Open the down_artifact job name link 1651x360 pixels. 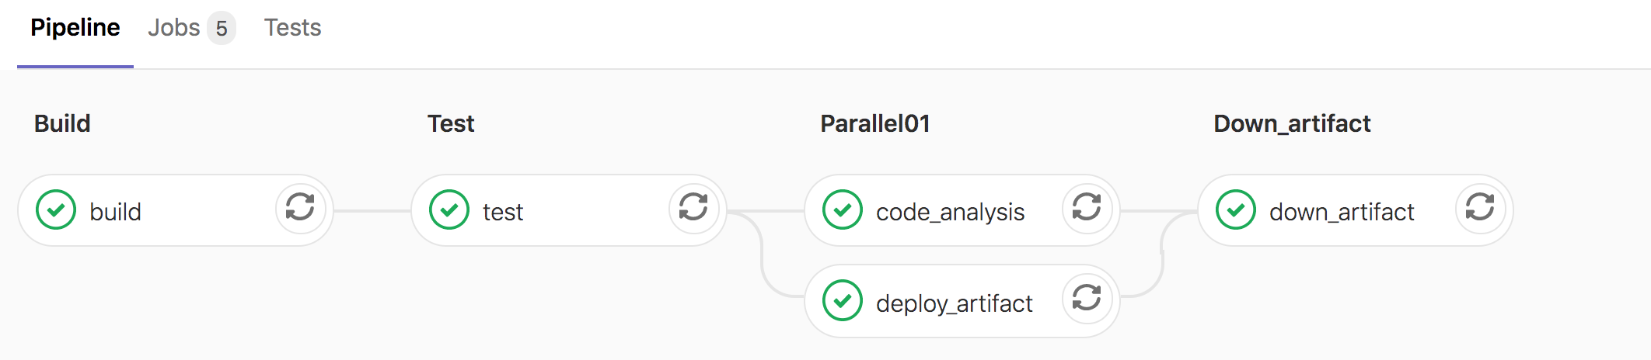[x=1342, y=212]
